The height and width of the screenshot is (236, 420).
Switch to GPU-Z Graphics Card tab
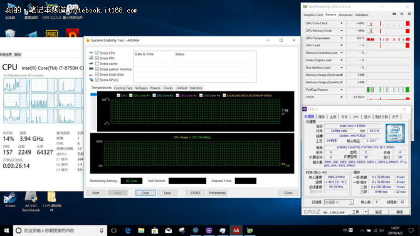[x=313, y=15]
